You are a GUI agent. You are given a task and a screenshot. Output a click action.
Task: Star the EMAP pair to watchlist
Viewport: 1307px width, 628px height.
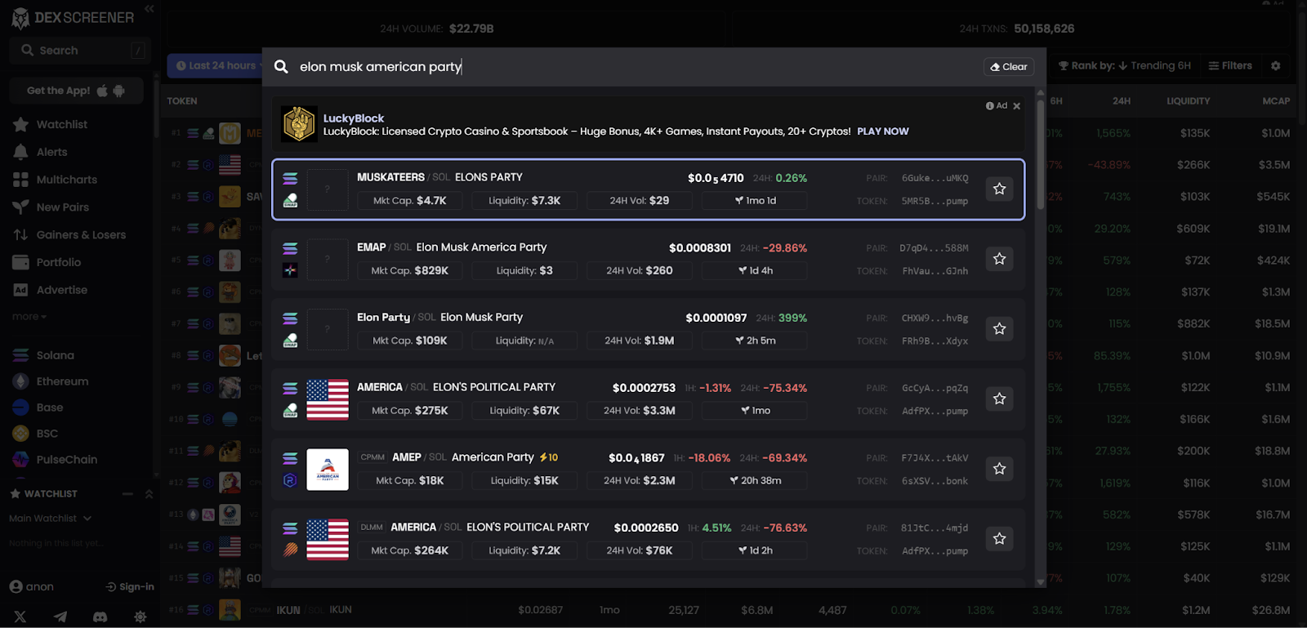[999, 259]
